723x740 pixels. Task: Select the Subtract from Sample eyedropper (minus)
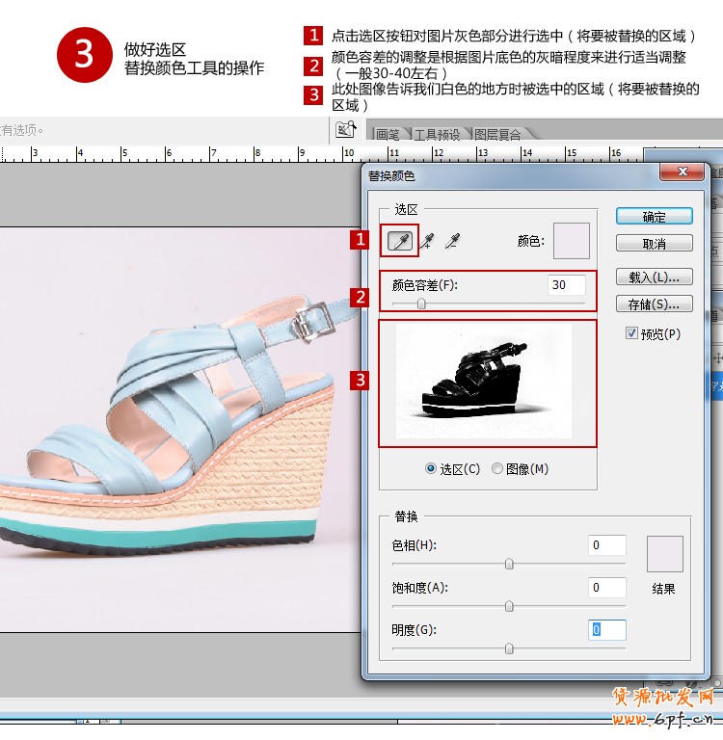point(451,241)
